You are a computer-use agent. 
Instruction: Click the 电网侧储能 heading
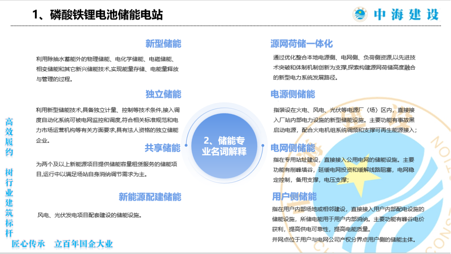[293, 148]
